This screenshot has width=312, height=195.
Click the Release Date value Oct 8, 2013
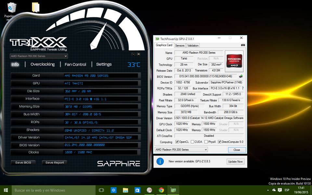(x=184, y=71)
